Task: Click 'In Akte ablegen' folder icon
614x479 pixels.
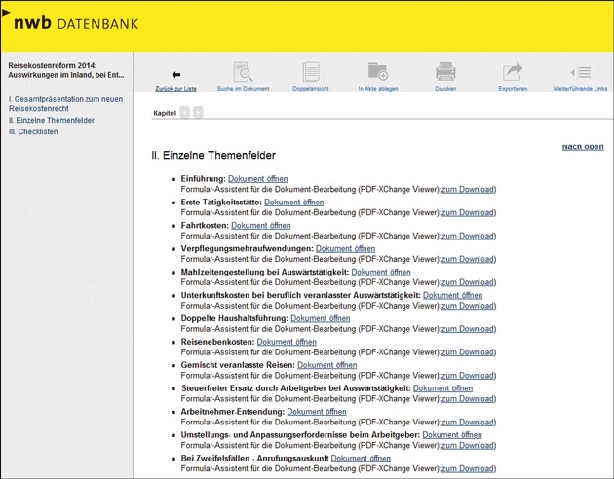Action: [x=377, y=73]
